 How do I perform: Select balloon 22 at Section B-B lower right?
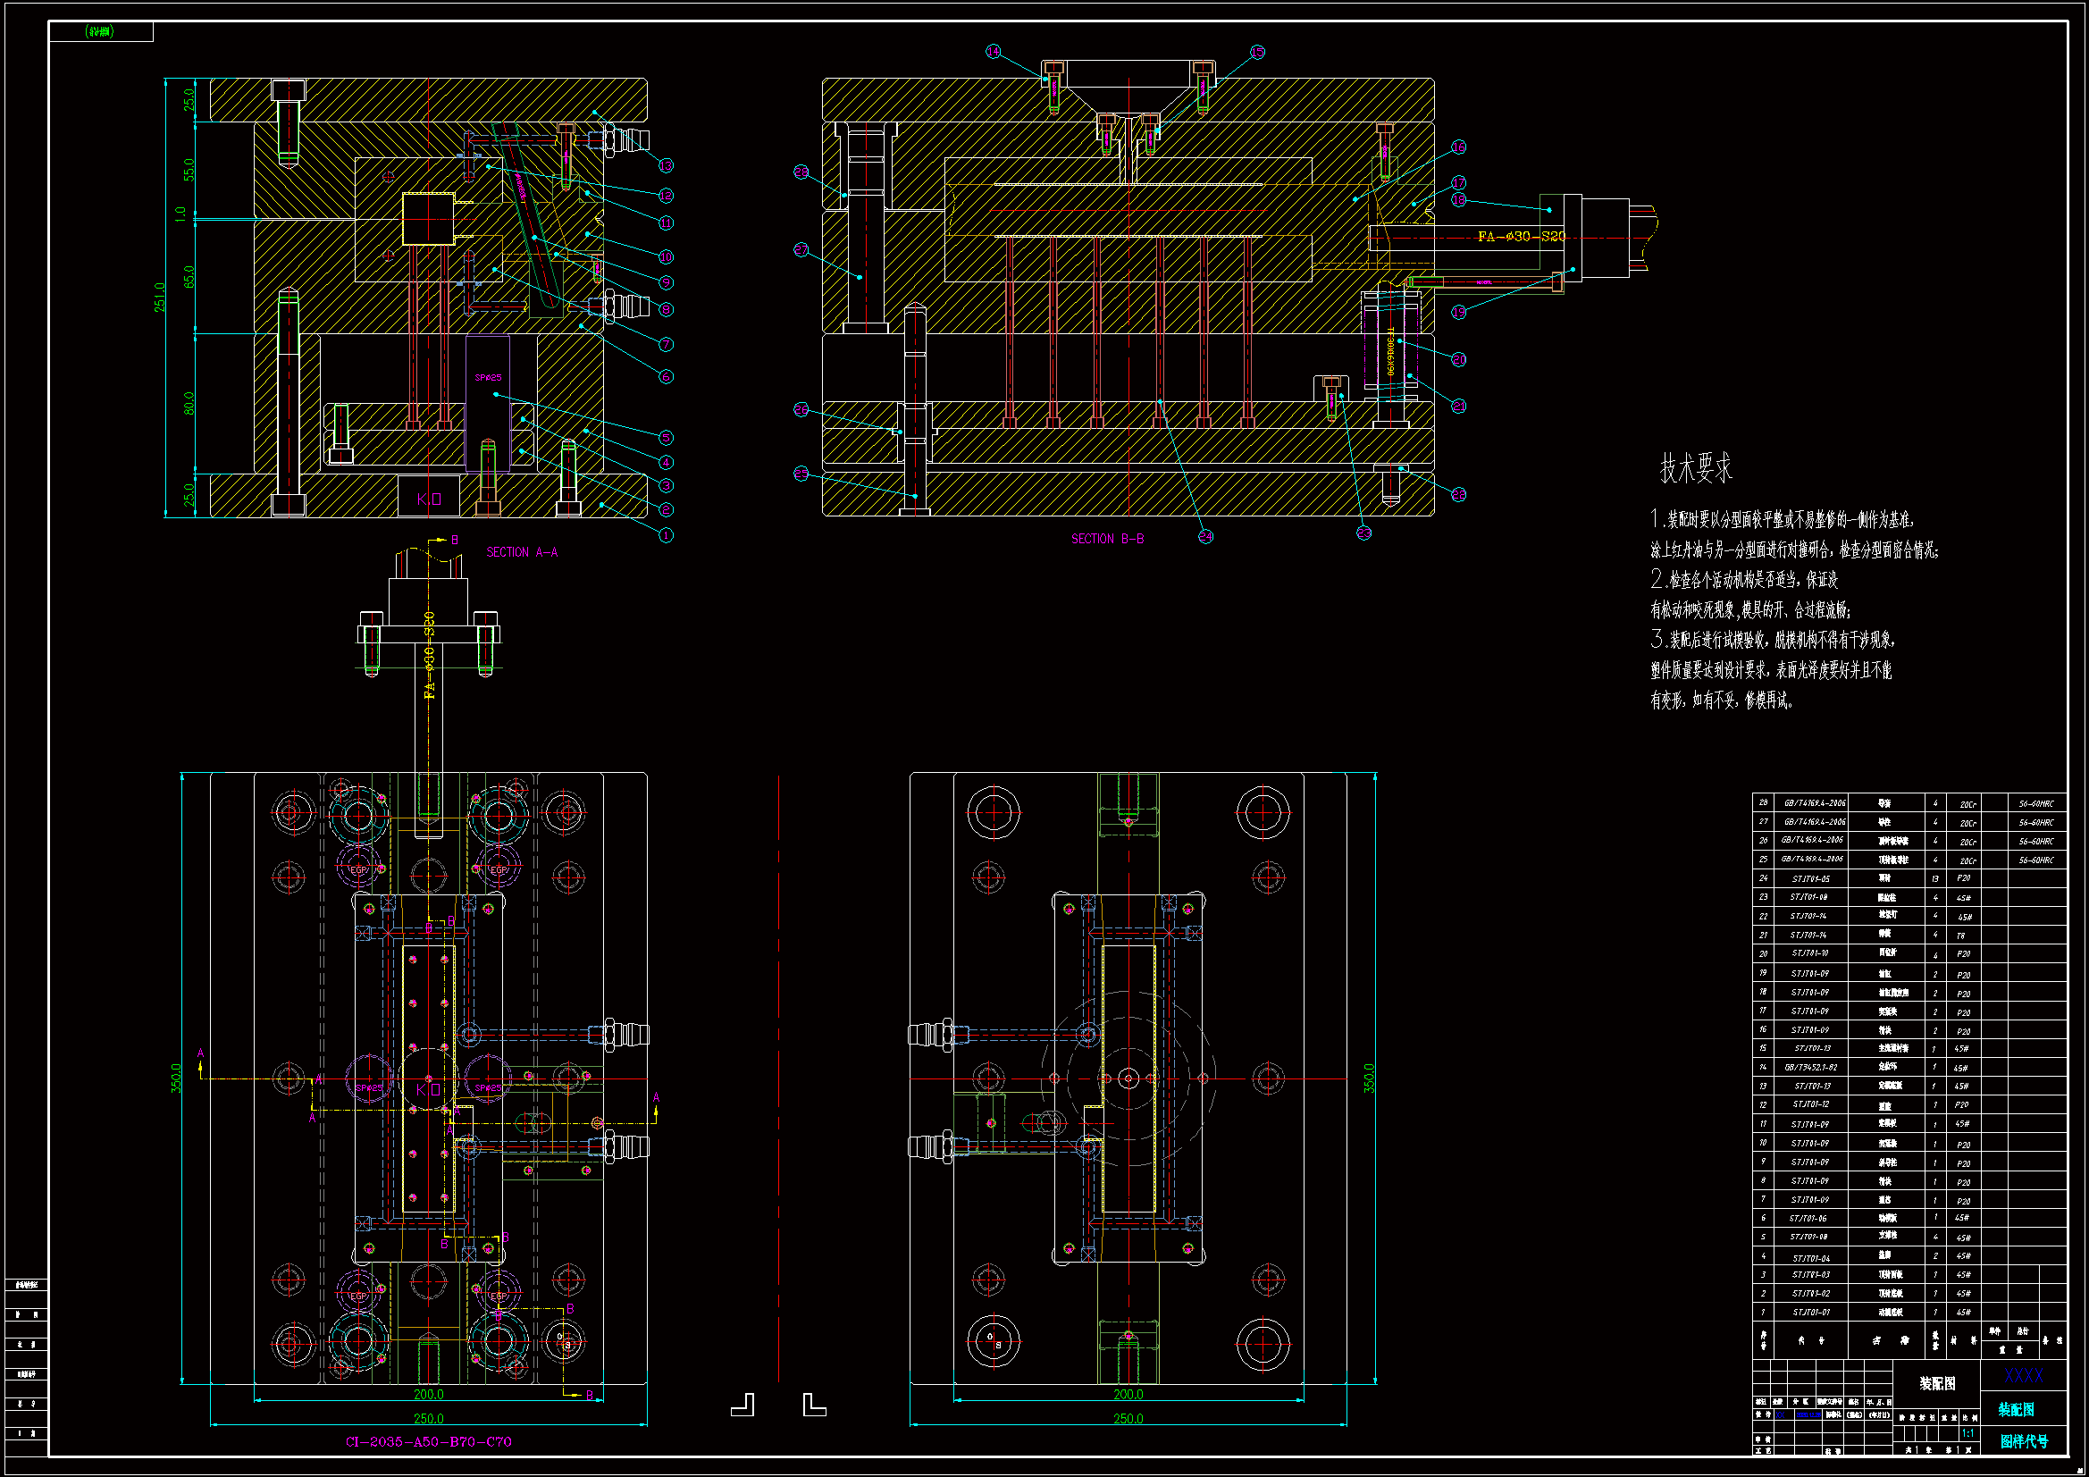(x=1458, y=494)
